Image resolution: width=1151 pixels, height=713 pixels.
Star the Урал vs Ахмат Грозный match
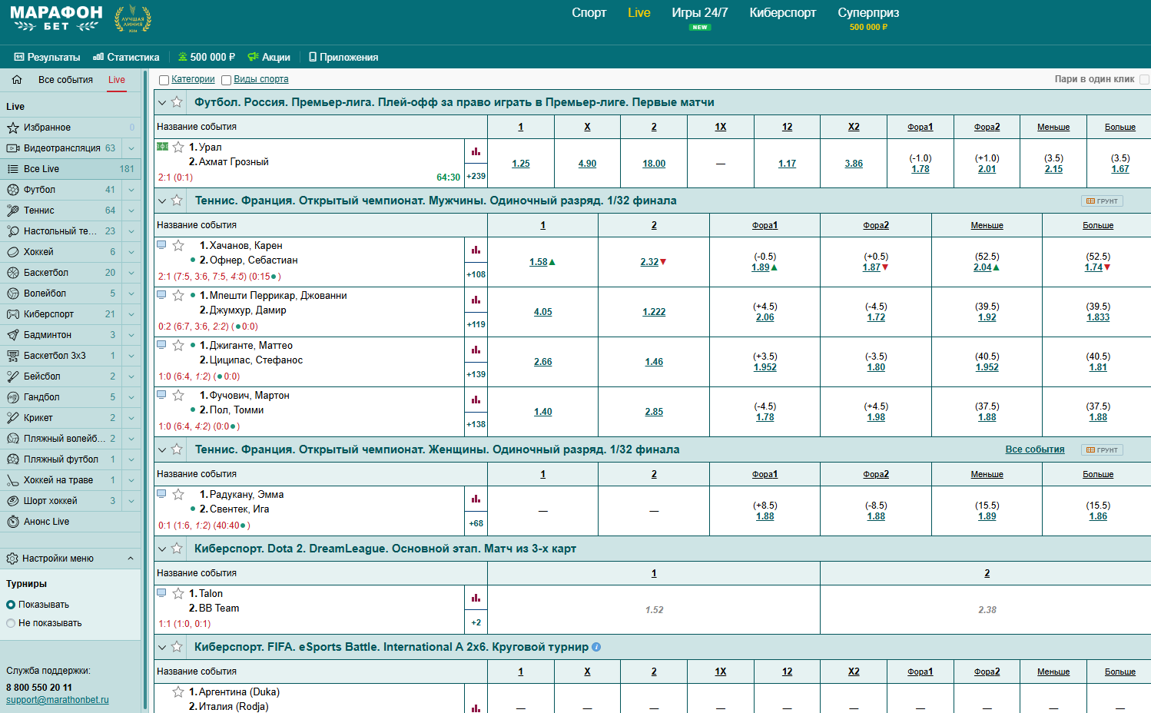click(x=178, y=147)
